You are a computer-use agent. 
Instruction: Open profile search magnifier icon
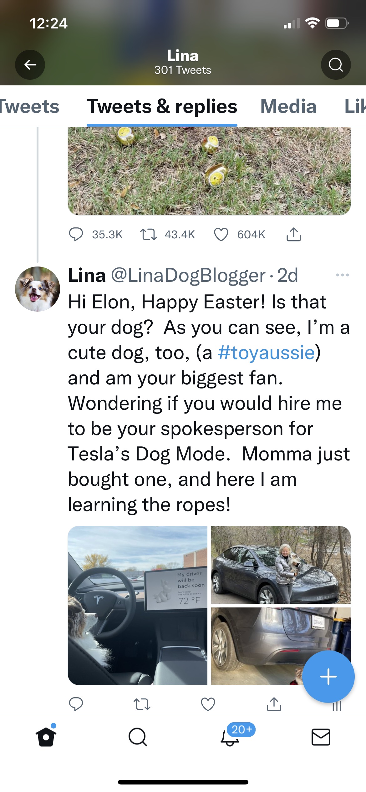point(336,65)
